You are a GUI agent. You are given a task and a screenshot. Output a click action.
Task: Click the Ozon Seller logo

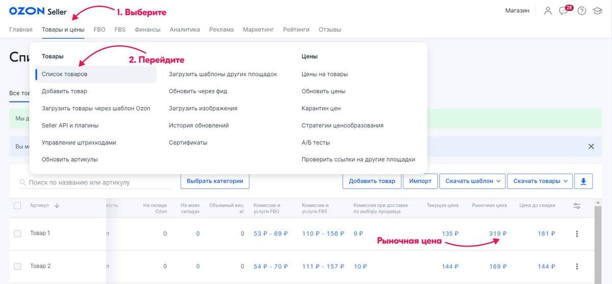coord(38,11)
